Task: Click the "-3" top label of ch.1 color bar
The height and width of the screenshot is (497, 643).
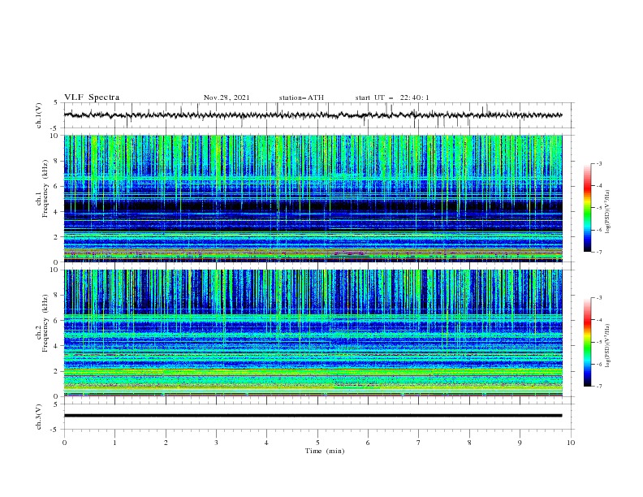Action: pos(599,163)
